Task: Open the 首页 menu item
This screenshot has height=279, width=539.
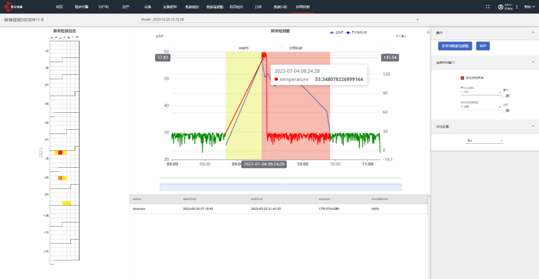Action: (x=59, y=7)
